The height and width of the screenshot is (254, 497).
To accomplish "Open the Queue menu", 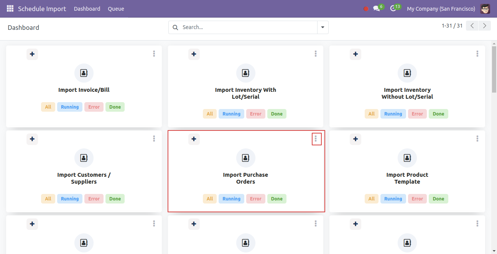I will pos(116,8).
